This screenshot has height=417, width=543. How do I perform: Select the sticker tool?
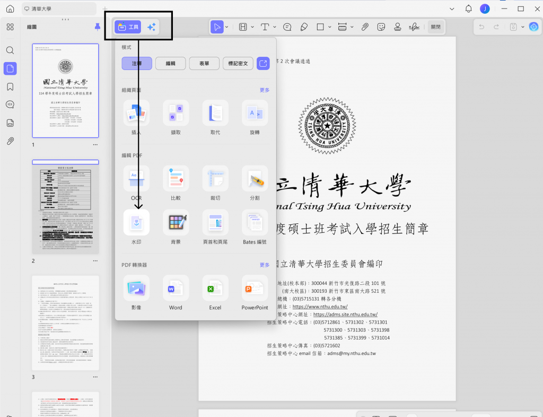click(x=381, y=27)
